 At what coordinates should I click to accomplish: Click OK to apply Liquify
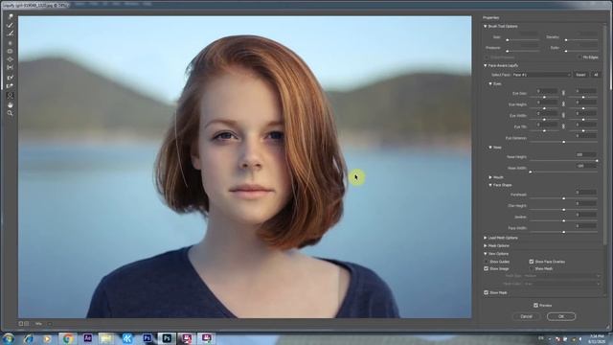tap(561, 316)
